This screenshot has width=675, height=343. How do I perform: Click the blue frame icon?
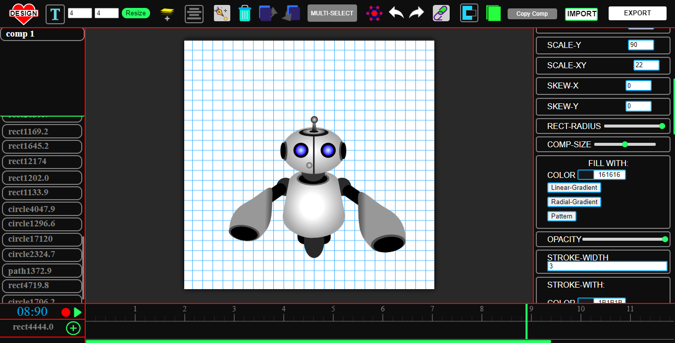[x=469, y=13]
